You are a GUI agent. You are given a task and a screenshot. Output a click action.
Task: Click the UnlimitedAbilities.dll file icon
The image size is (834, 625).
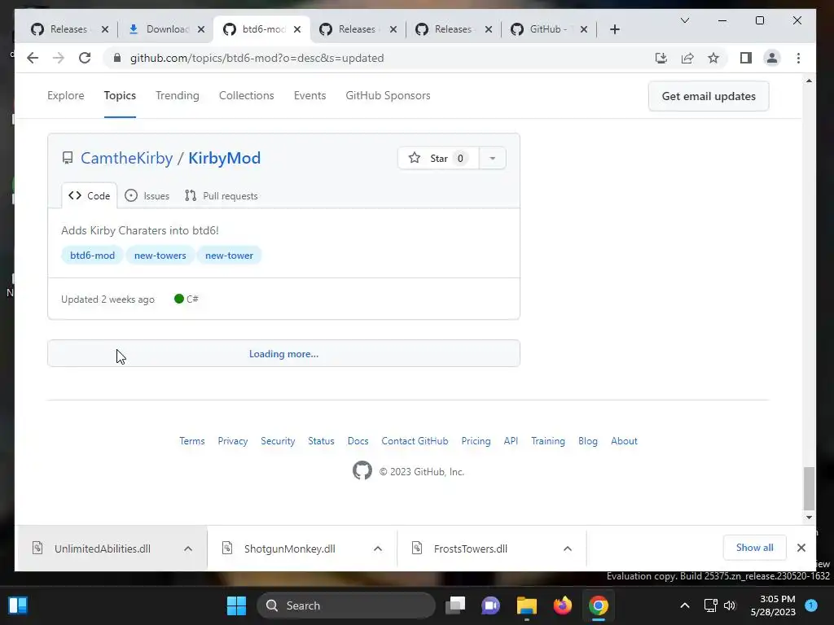tap(37, 548)
